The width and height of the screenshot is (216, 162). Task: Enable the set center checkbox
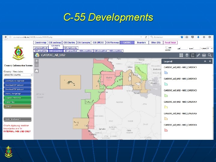[x=166, y=47]
